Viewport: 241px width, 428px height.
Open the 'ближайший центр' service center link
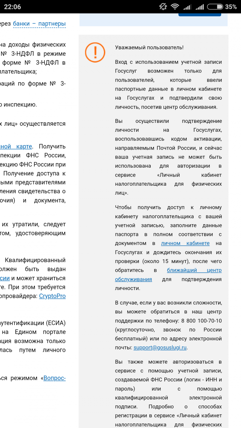194,270
